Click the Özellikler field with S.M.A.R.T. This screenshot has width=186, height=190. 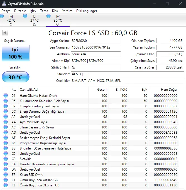click(127, 81)
